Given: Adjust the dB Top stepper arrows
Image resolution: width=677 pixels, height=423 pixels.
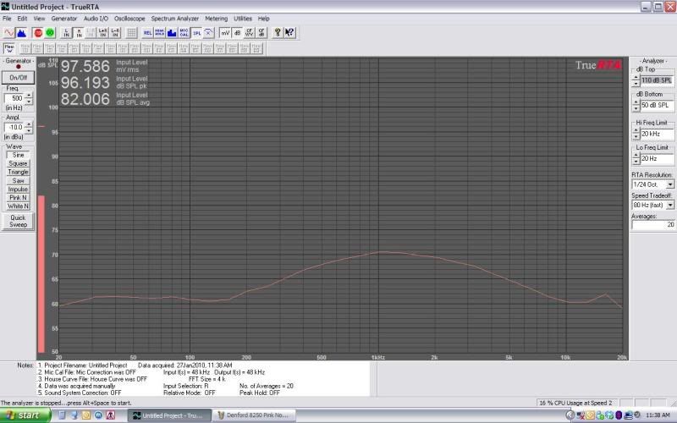Looking at the screenshot, I should [636, 80].
